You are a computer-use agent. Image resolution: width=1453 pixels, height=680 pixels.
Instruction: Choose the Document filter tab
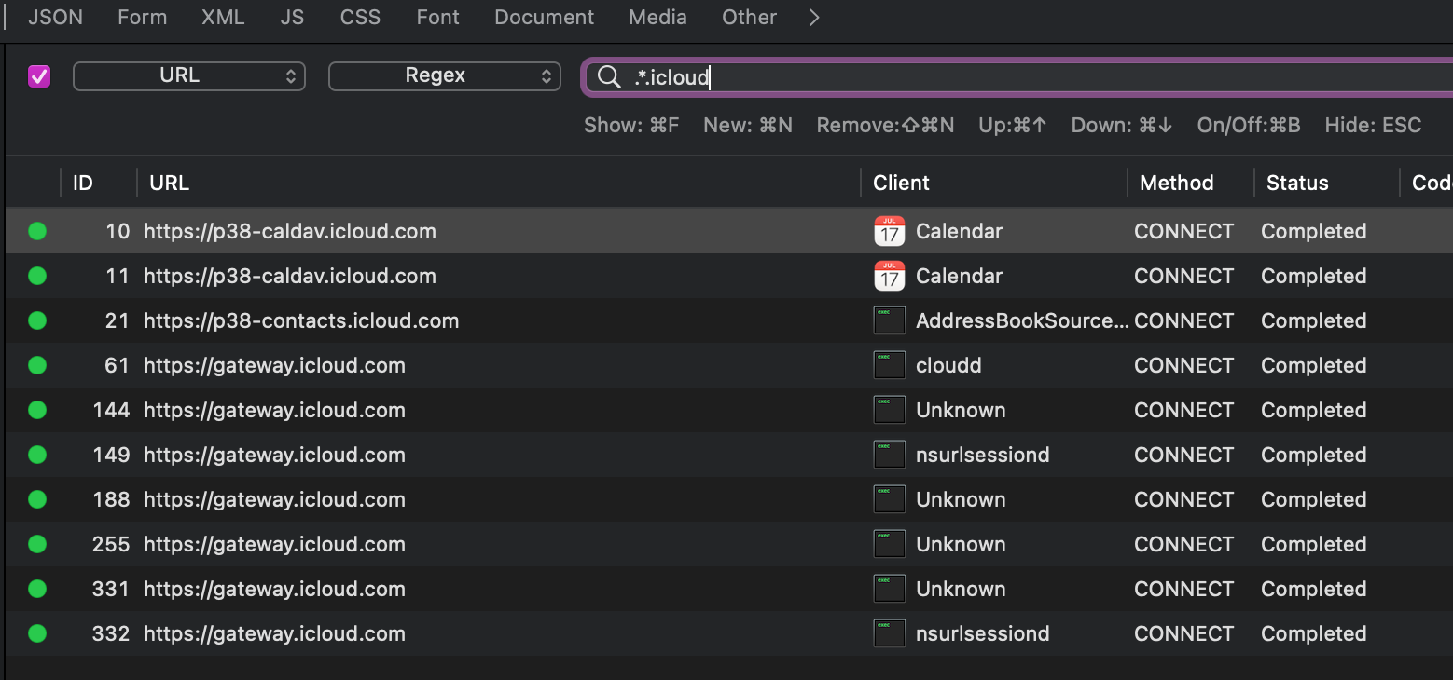pyautogui.click(x=544, y=17)
